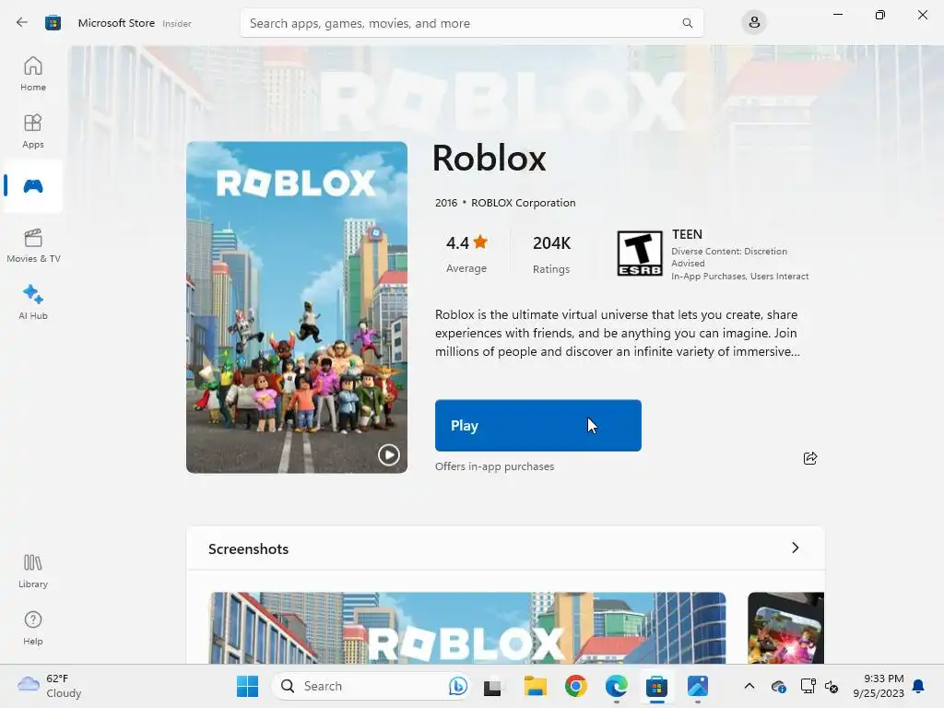944x708 pixels.
Task: Click the Microsoft Store logo icon
Action: tap(53, 23)
